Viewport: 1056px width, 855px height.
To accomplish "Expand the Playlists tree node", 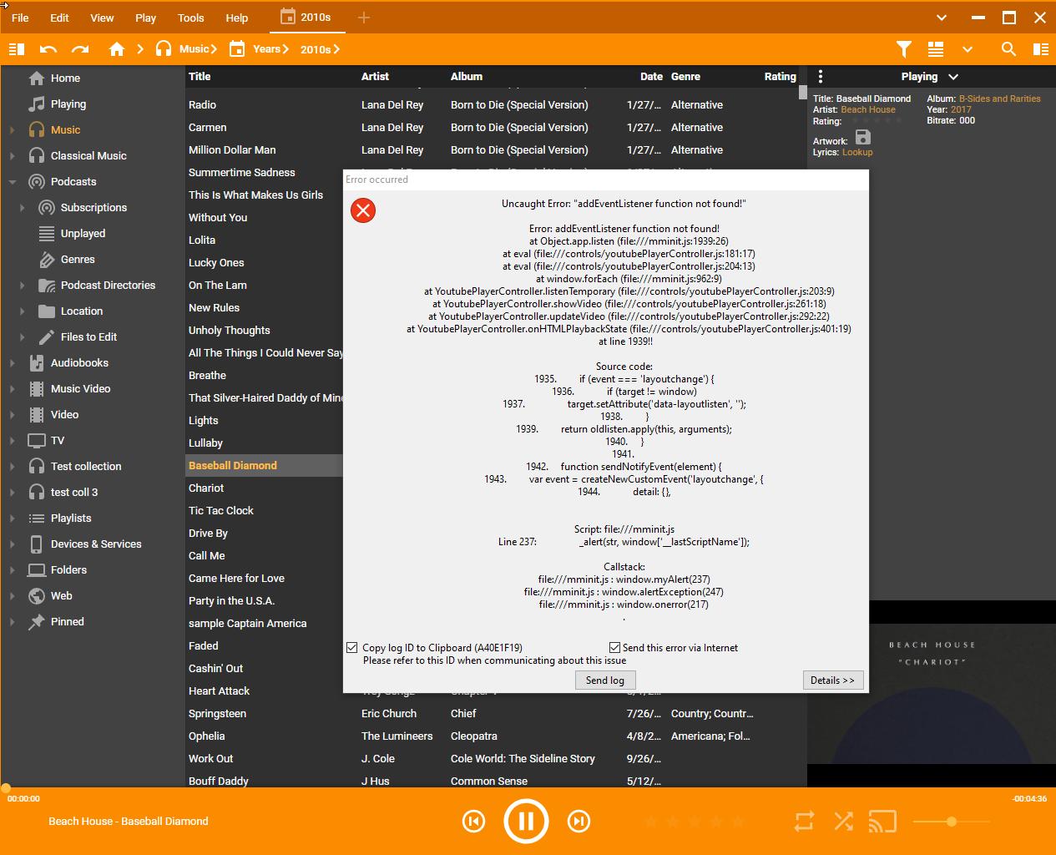I will pyautogui.click(x=13, y=519).
